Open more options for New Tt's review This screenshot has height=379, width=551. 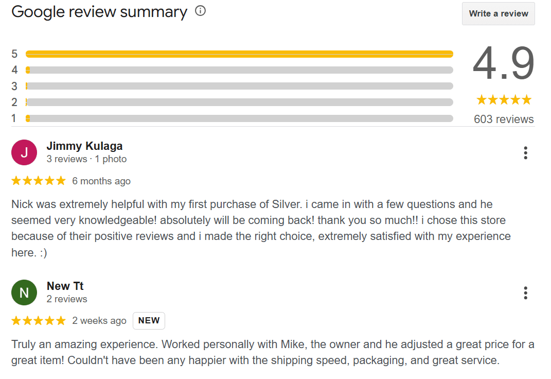click(525, 293)
